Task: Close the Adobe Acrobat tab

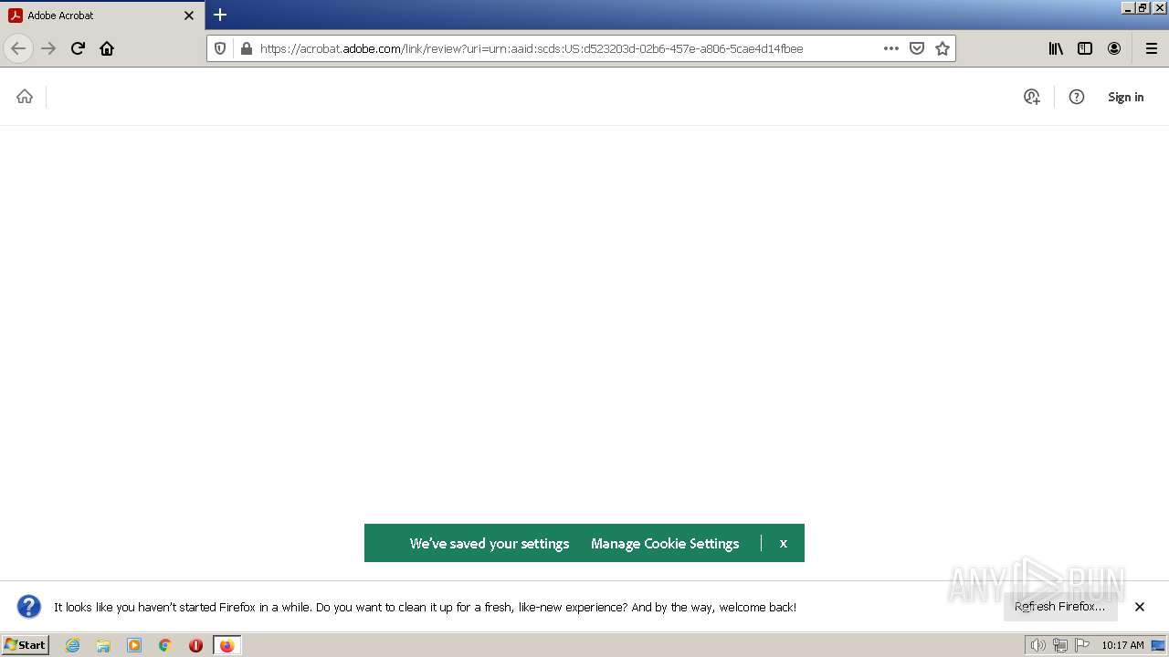Action: coord(189,16)
